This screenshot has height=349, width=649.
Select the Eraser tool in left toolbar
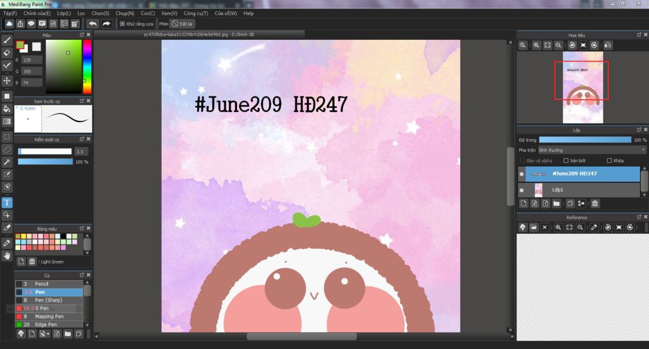click(x=6, y=53)
